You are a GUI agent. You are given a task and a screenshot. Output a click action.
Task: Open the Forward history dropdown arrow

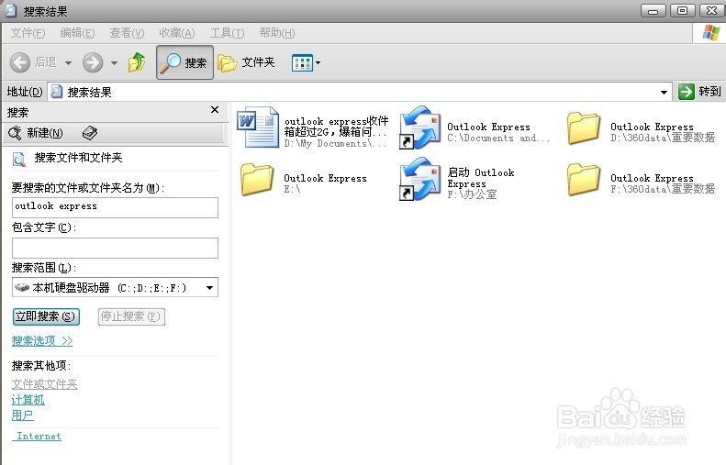(114, 62)
